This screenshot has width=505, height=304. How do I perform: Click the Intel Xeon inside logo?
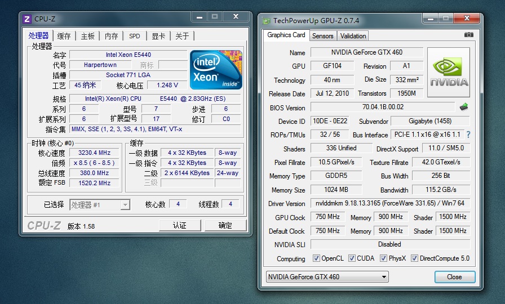click(x=216, y=70)
